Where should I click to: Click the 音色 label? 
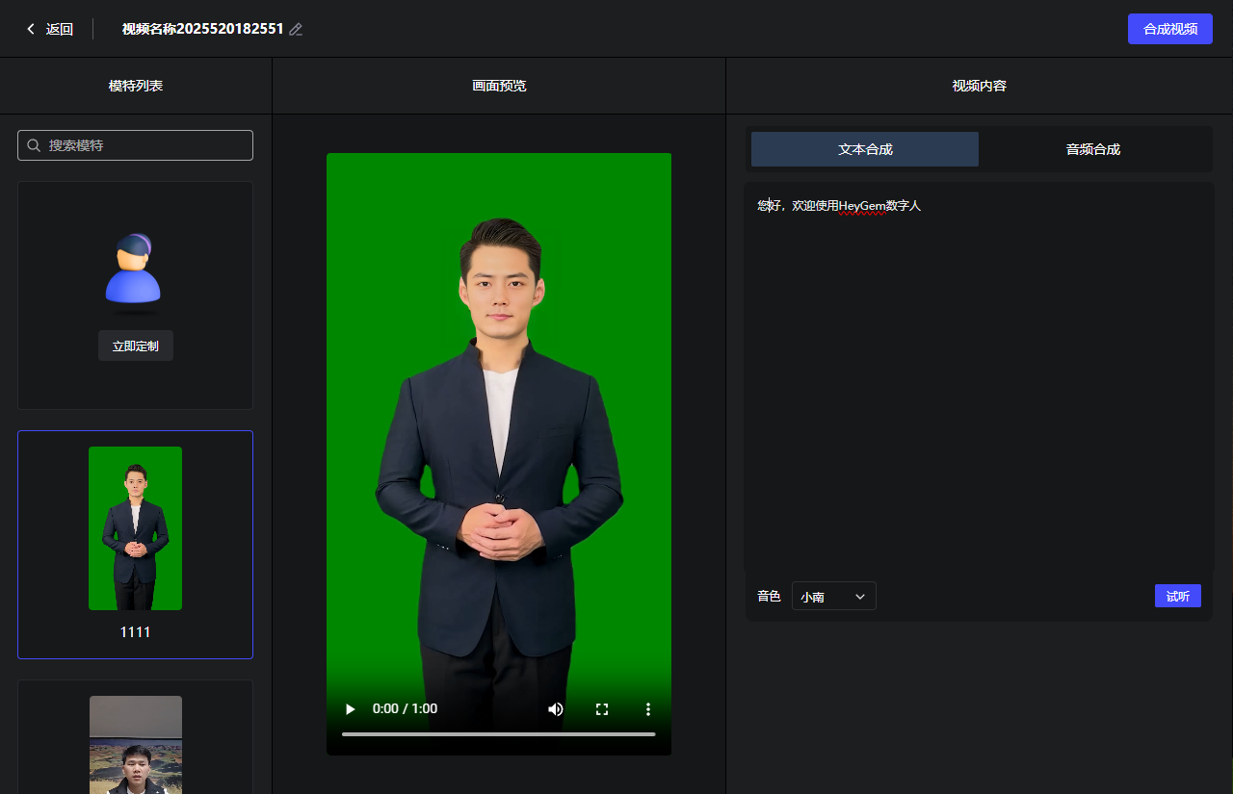coord(769,596)
